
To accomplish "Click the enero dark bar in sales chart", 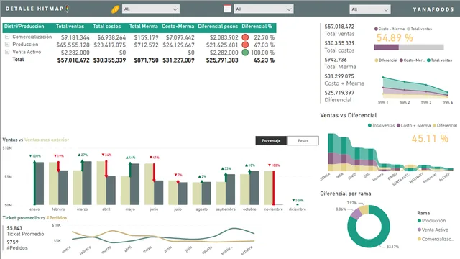I will click(x=39, y=183).
